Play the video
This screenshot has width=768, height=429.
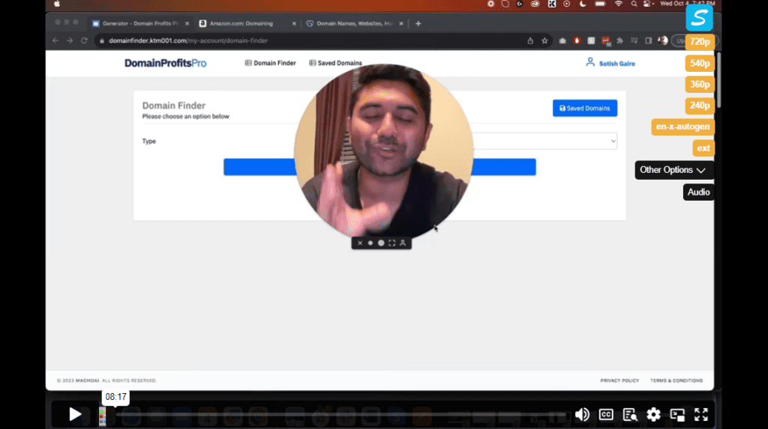(x=75, y=414)
